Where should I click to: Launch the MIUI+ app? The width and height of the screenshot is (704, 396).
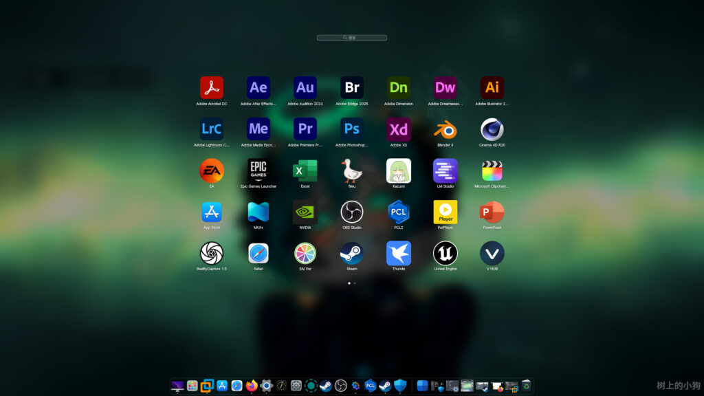(x=258, y=212)
